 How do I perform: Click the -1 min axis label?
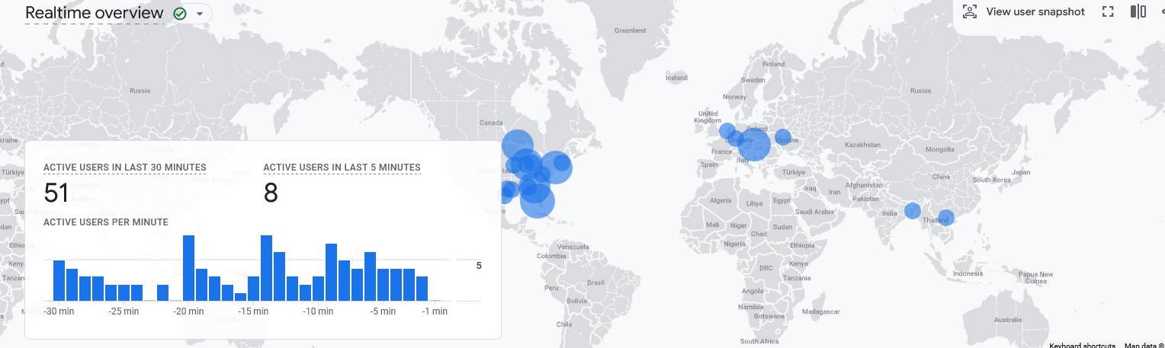coord(435,311)
